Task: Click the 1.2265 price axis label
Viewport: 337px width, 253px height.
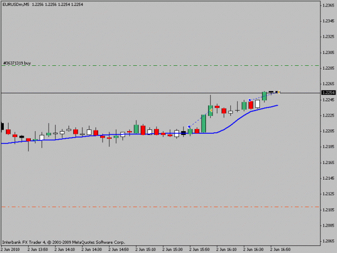Action: point(328,84)
